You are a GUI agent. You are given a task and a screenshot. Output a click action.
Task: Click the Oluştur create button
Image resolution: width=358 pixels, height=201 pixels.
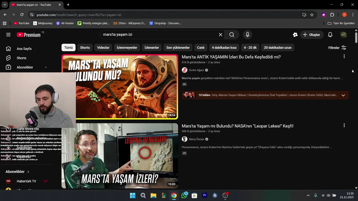[x=311, y=35]
